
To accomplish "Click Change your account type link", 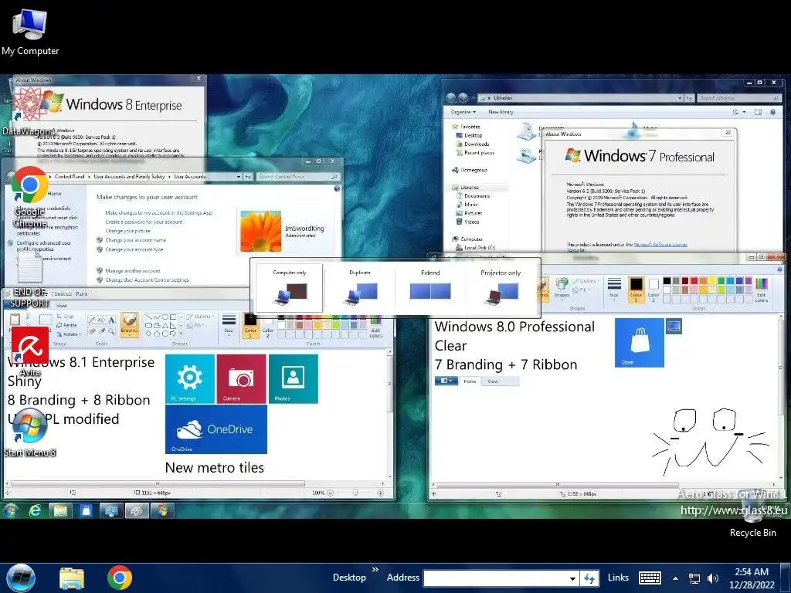I will (134, 249).
